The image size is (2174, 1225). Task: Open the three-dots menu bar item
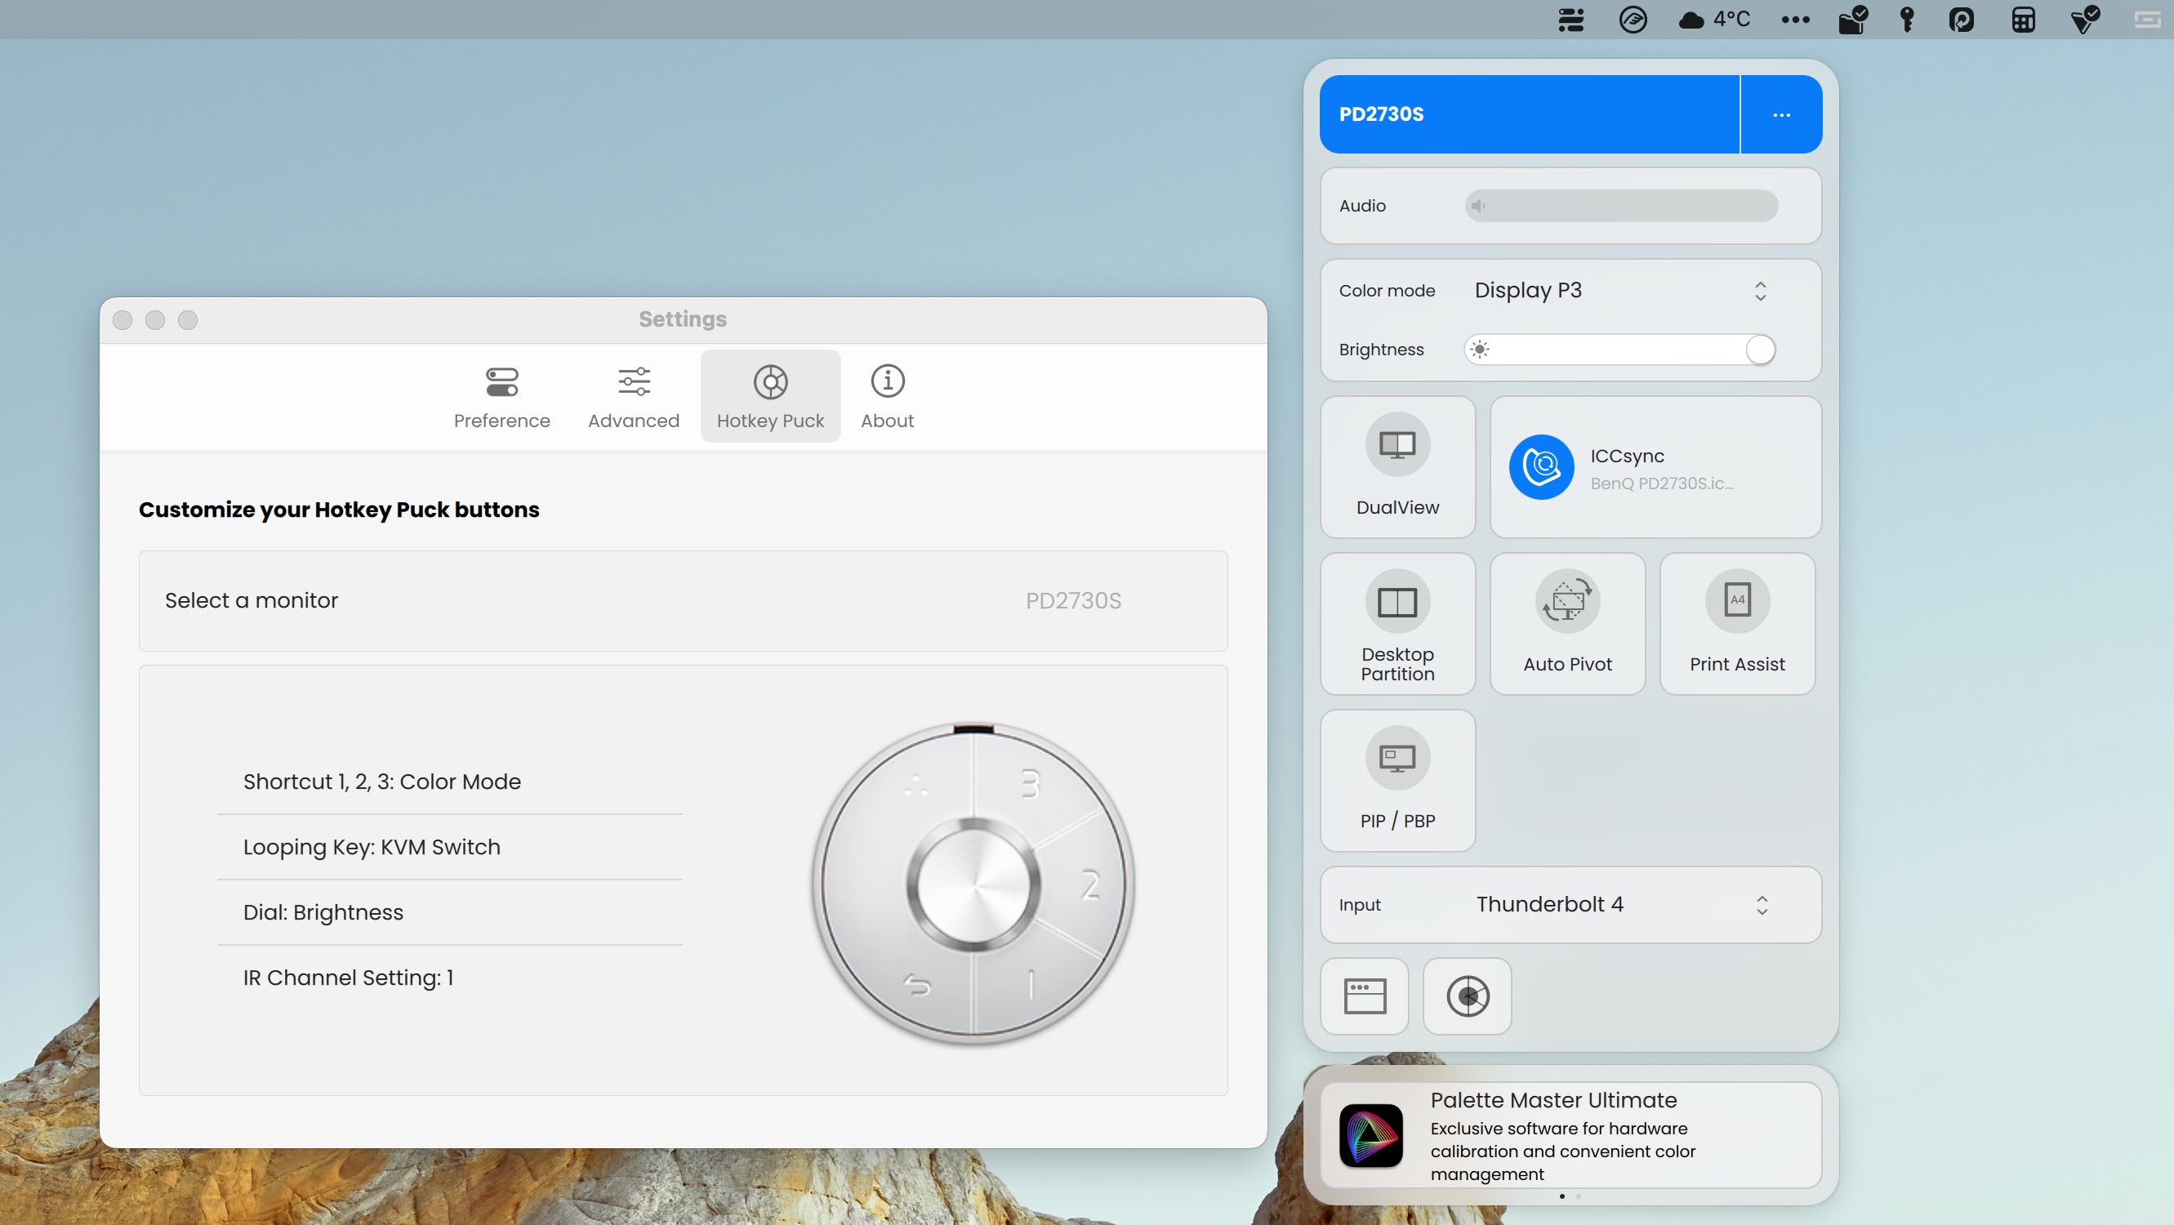pos(1795,20)
